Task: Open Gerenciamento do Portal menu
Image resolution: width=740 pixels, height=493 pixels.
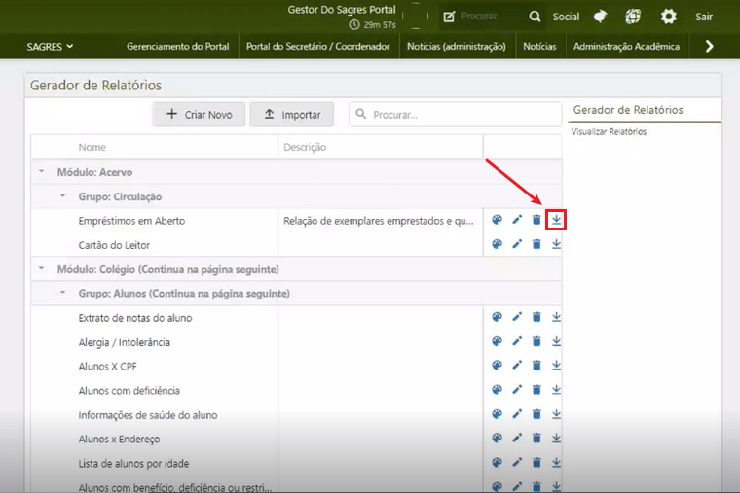Action: [x=178, y=47]
